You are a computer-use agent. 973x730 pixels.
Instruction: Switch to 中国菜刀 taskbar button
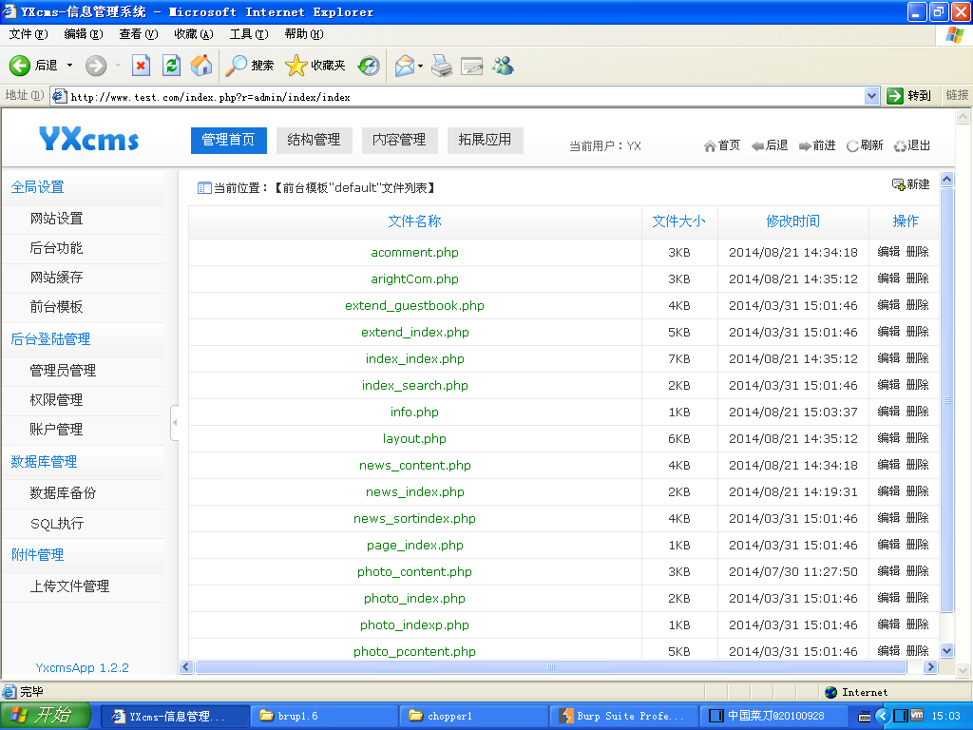coord(773,716)
